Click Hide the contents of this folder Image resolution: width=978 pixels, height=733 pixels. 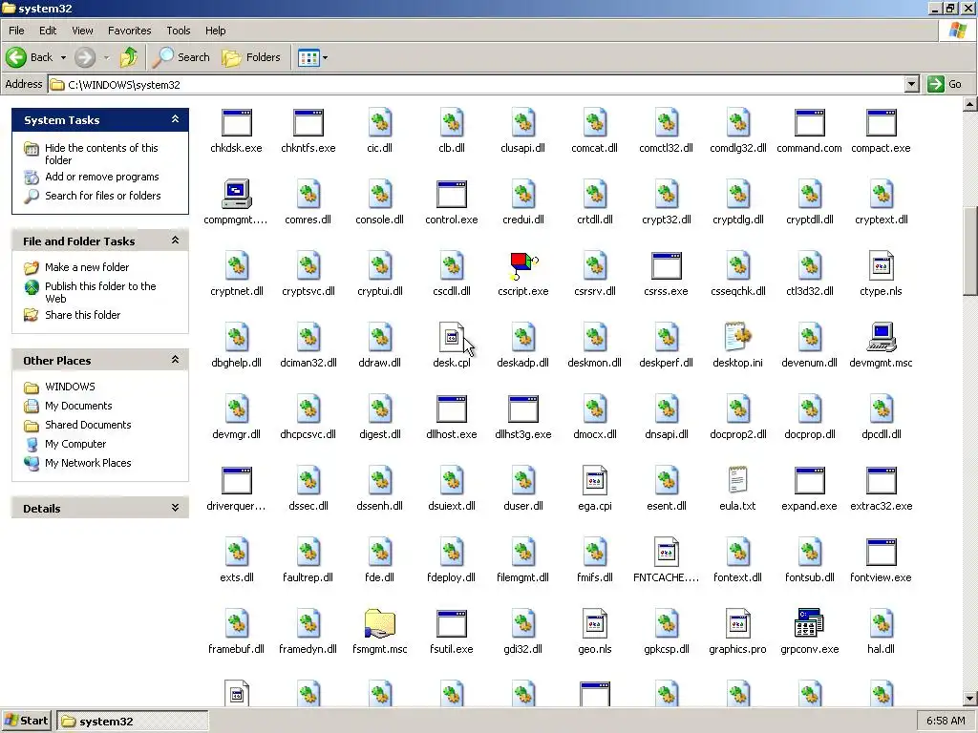[101, 154]
